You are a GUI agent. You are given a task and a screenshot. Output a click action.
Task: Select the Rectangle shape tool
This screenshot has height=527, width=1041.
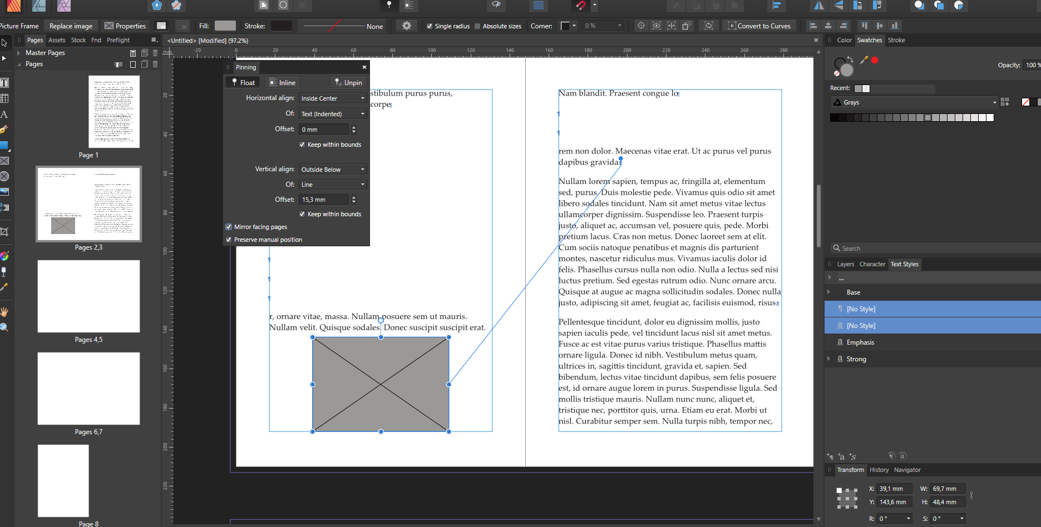(x=4, y=145)
